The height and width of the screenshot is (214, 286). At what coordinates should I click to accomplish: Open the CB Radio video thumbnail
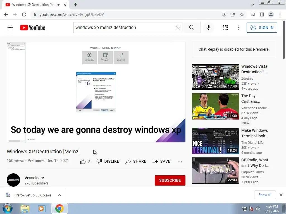pyautogui.click(x=215, y=171)
